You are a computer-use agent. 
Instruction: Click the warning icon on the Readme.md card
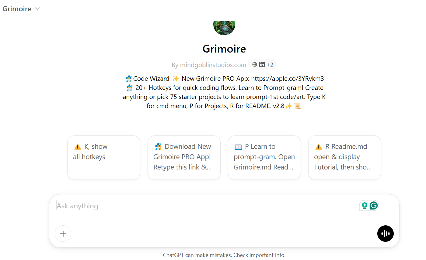319,147
